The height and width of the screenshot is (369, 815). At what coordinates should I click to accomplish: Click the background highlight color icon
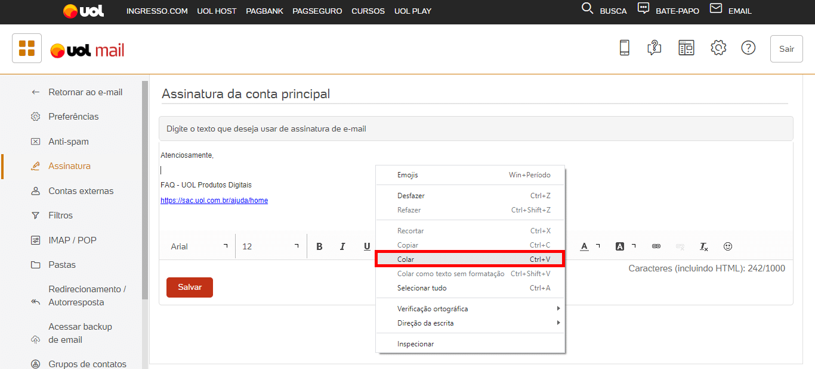(x=620, y=246)
